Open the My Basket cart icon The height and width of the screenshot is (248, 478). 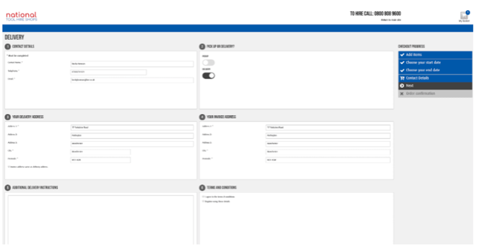[464, 15]
